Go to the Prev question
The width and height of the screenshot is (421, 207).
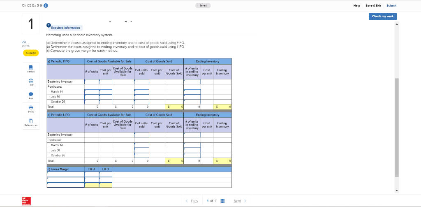click(x=192, y=201)
